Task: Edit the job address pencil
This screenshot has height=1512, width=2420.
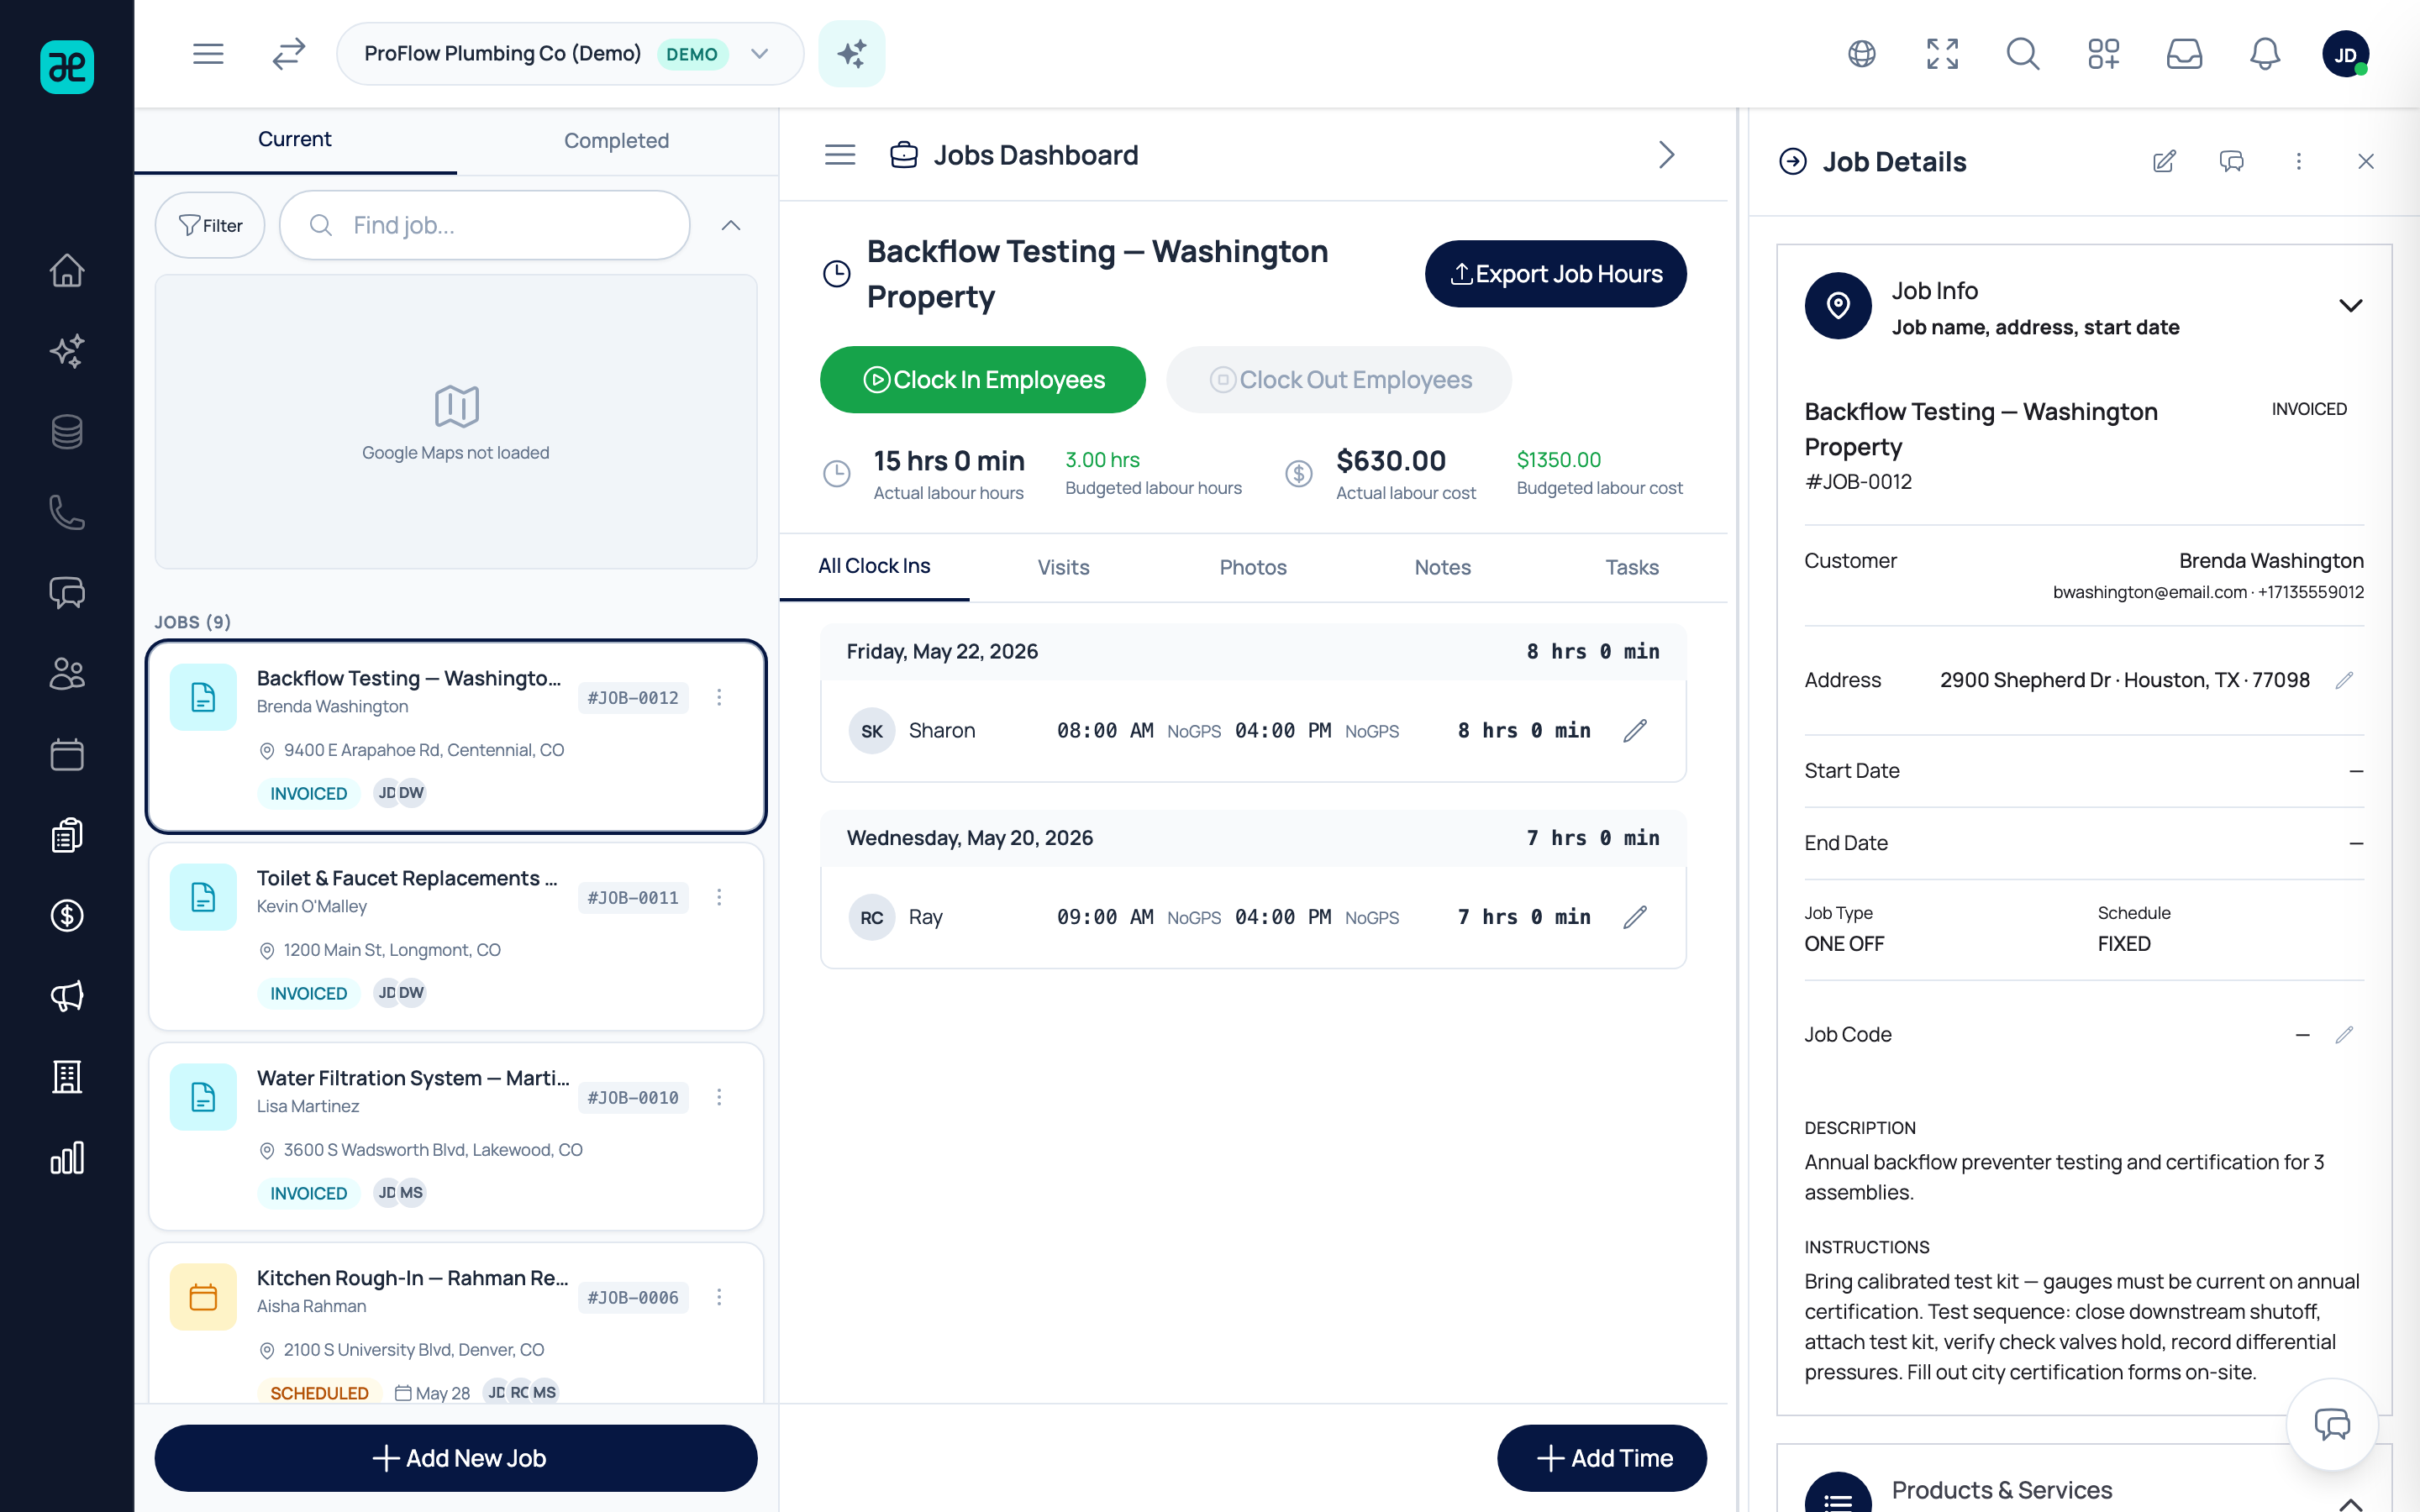Action: [2344, 681]
